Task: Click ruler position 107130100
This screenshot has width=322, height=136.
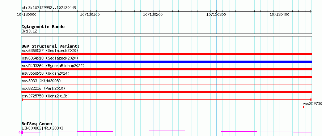Action: click(x=90, y=14)
